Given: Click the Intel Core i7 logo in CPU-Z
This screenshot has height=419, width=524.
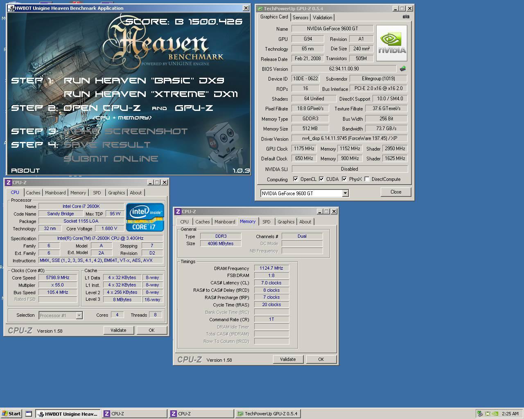Looking at the screenshot, I should point(145,217).
